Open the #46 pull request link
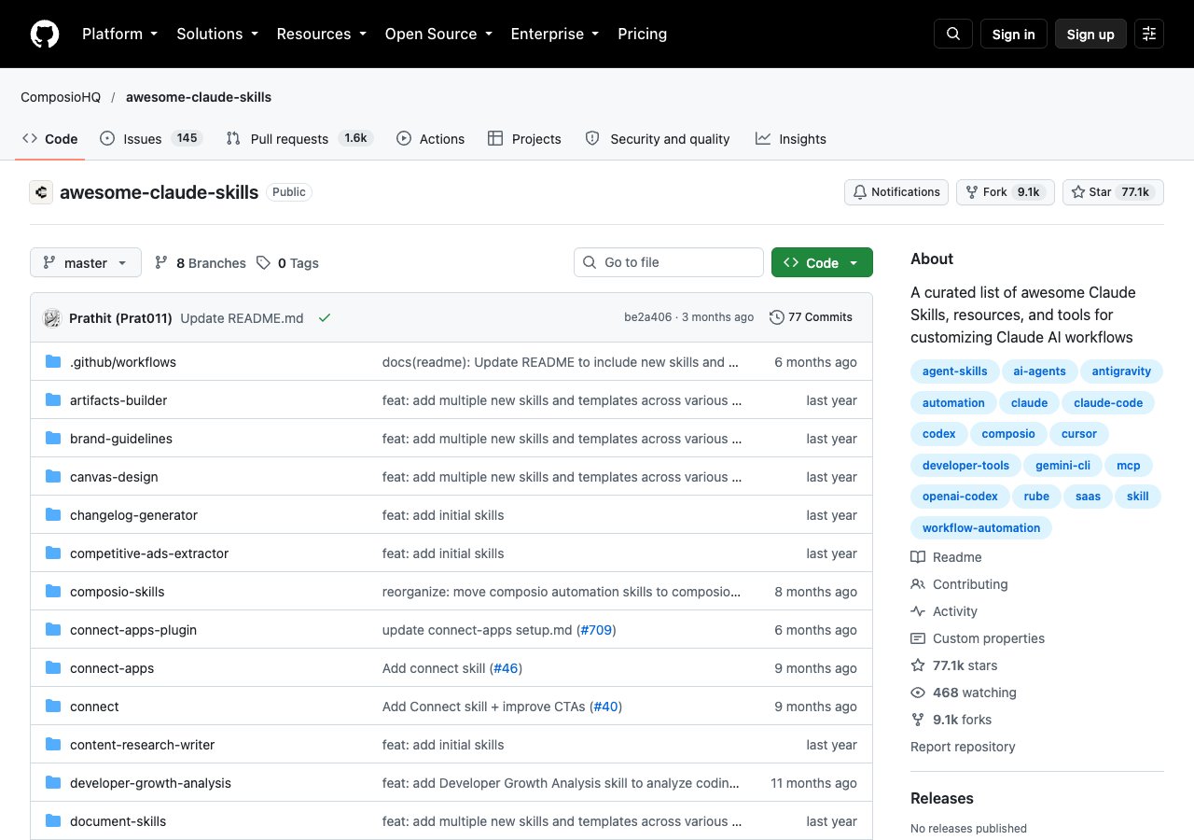The height and width of the screenshot is (840, 1194). pyautogui.click(x=506, y=668)
